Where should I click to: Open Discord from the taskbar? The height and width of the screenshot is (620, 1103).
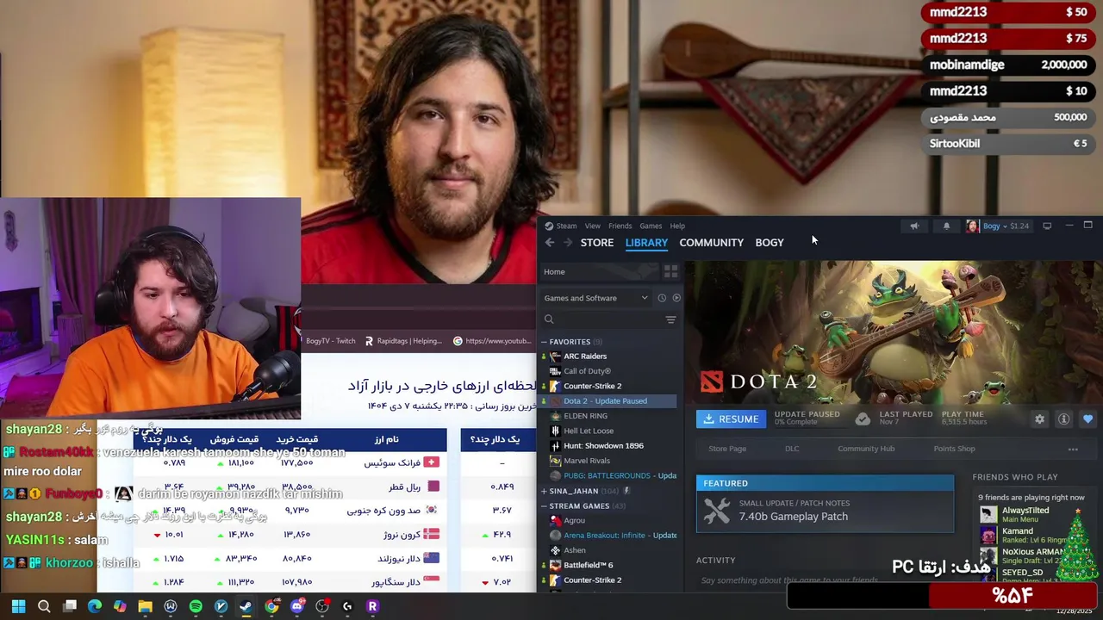(297, 606)
